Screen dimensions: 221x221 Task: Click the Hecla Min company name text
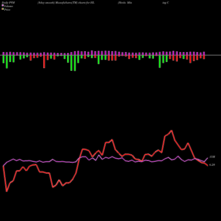point(125,3)
